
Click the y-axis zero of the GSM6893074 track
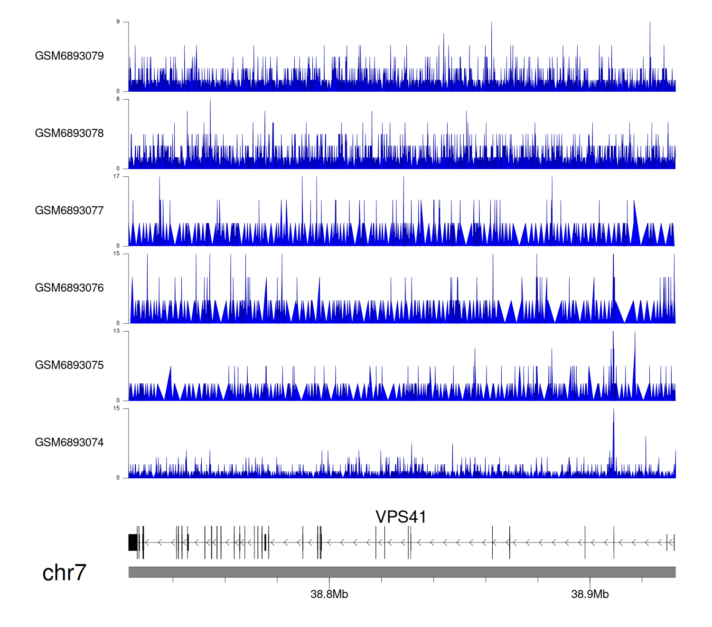click(x=118, y=478)
